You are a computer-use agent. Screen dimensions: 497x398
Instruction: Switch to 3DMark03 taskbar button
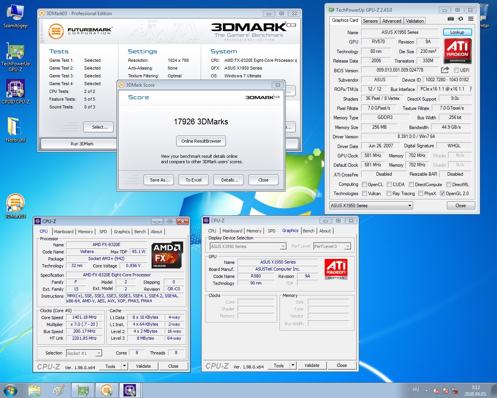tap(107, 390)
